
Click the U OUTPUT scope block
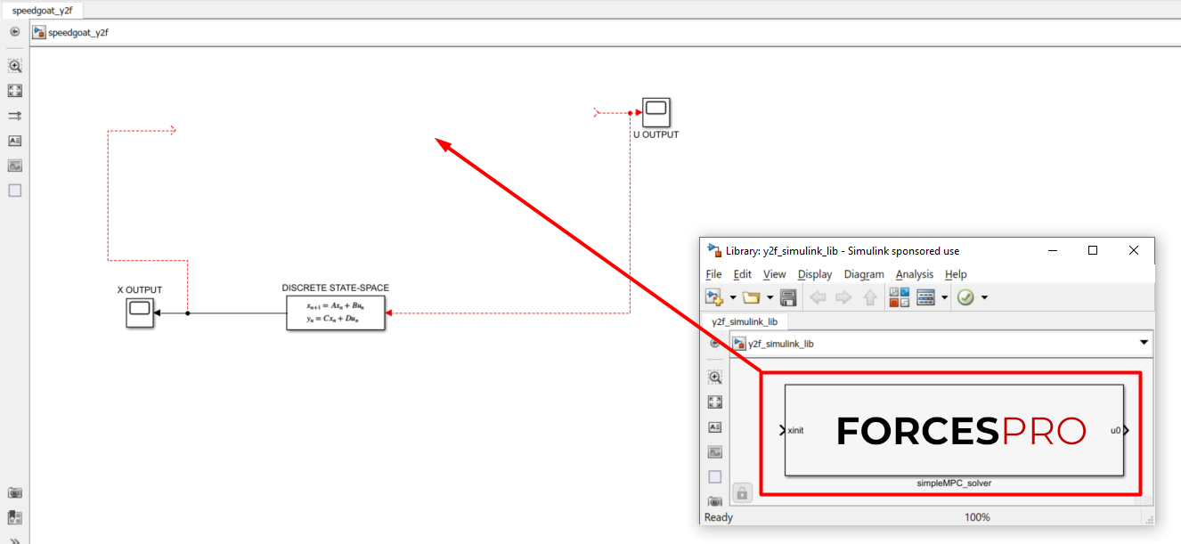point(656,112)
